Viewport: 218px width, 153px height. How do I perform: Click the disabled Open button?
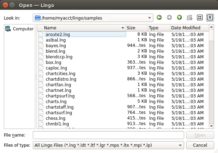(x=200, y=135)
